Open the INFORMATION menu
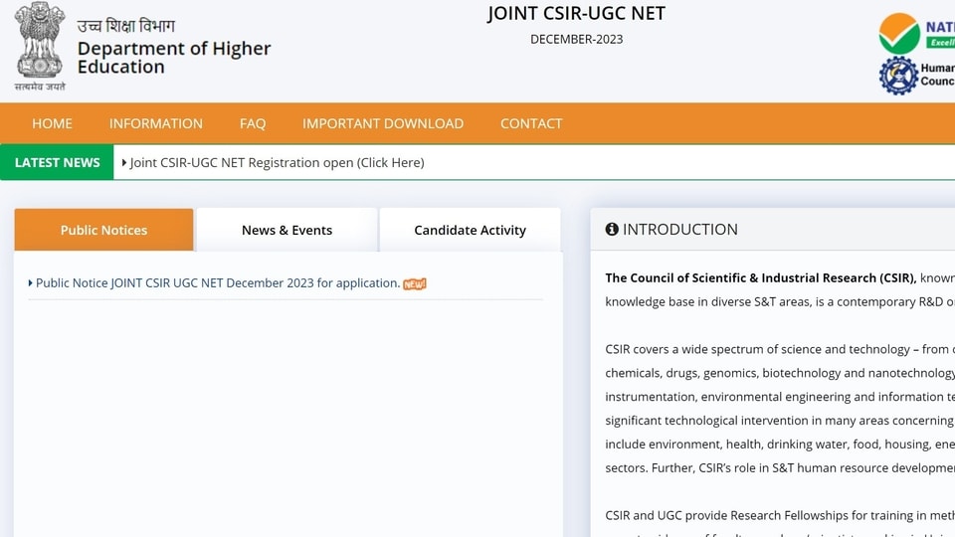The height and width of the screenshot is (537, 955). (156, 123)
